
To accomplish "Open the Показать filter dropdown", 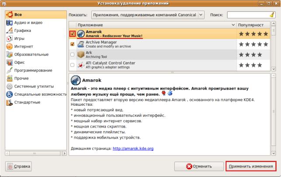I will tap(148, 15).
